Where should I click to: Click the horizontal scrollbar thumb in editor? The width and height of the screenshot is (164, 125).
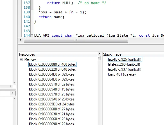pos(76,40)
